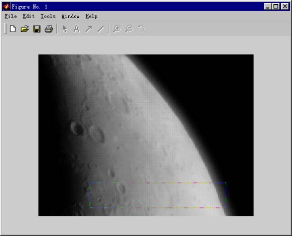Expand the Window menu
The image size is (292, 236).
coord(70,17)
